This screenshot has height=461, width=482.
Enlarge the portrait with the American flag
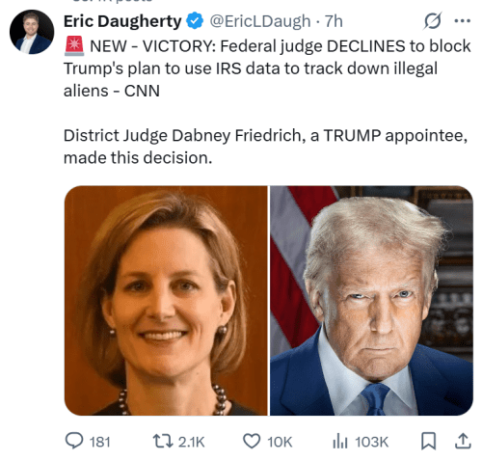pos(371,301)
